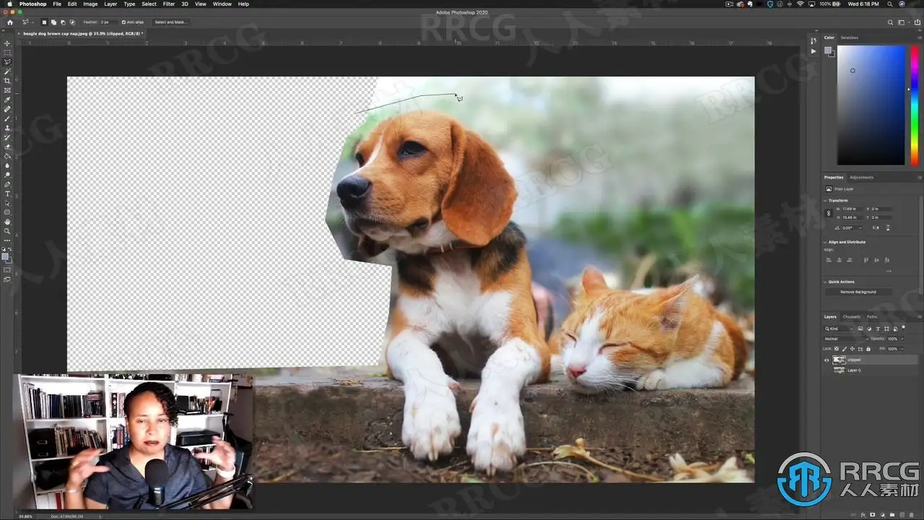
Task: Choose the Intersect with selection mode
Action: click(x=72, y=22)
